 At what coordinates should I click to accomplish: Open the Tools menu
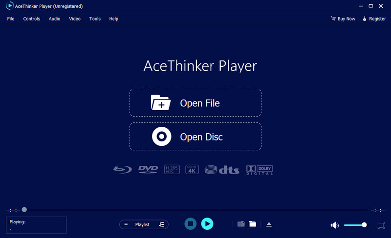[95, 19]
